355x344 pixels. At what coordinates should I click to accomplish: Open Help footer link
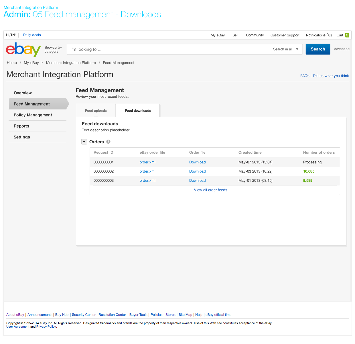coord(199,315)
